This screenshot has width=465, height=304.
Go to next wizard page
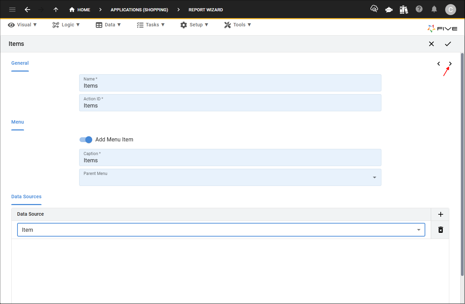[450, 64]
